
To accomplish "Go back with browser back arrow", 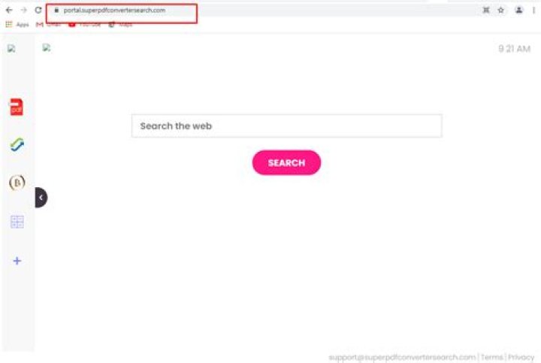I will [x=9, y=10].
